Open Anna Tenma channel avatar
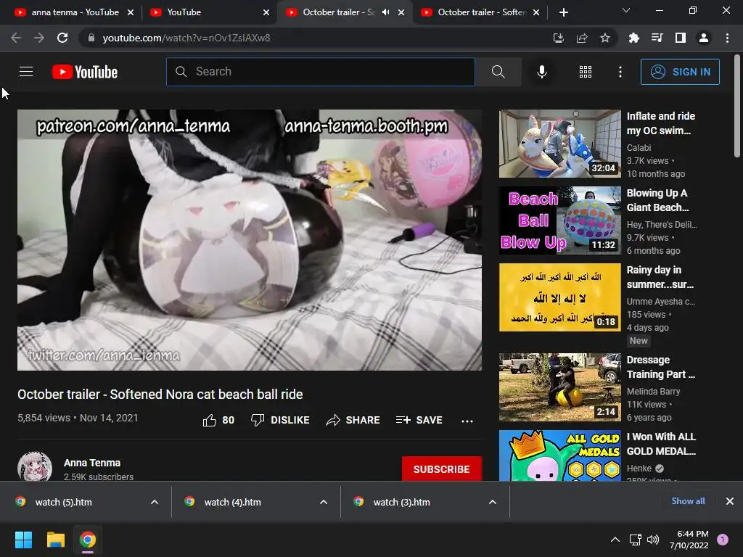743x557 pixels. [x=35, y=466]
